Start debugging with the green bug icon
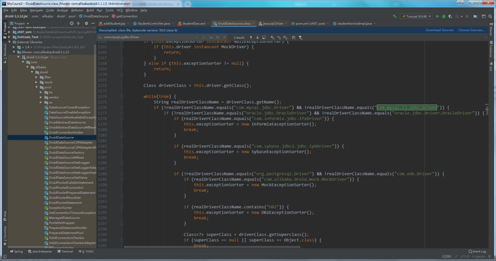 click(x=444, y=16)
